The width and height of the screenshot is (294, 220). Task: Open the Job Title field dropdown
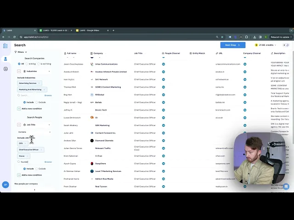(x=37, y=125)
